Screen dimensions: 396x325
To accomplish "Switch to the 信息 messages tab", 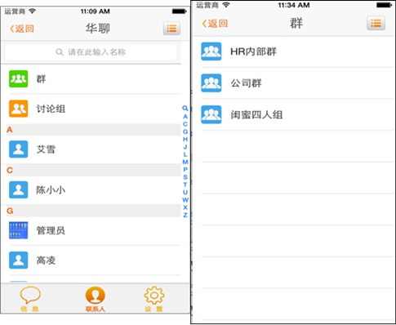I will [30, 299].
